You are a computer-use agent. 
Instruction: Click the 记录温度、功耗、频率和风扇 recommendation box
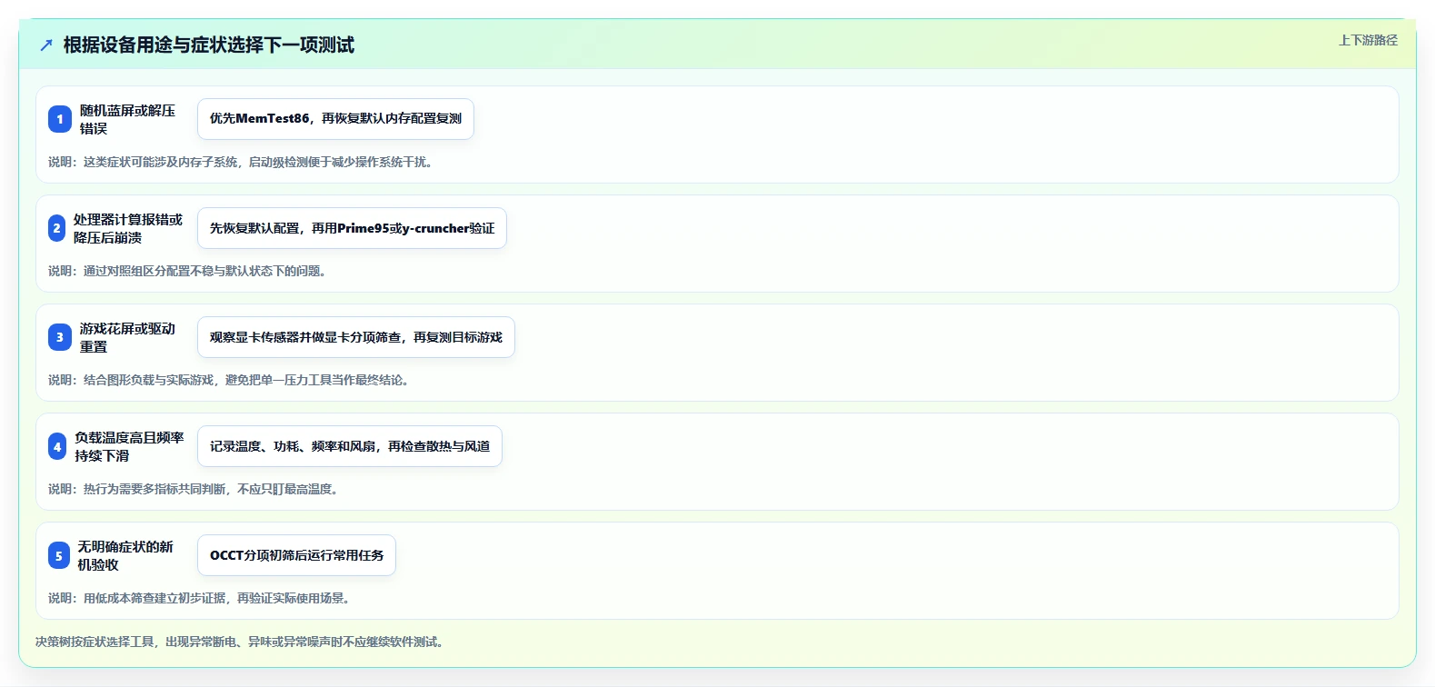(x=349, y=446)
